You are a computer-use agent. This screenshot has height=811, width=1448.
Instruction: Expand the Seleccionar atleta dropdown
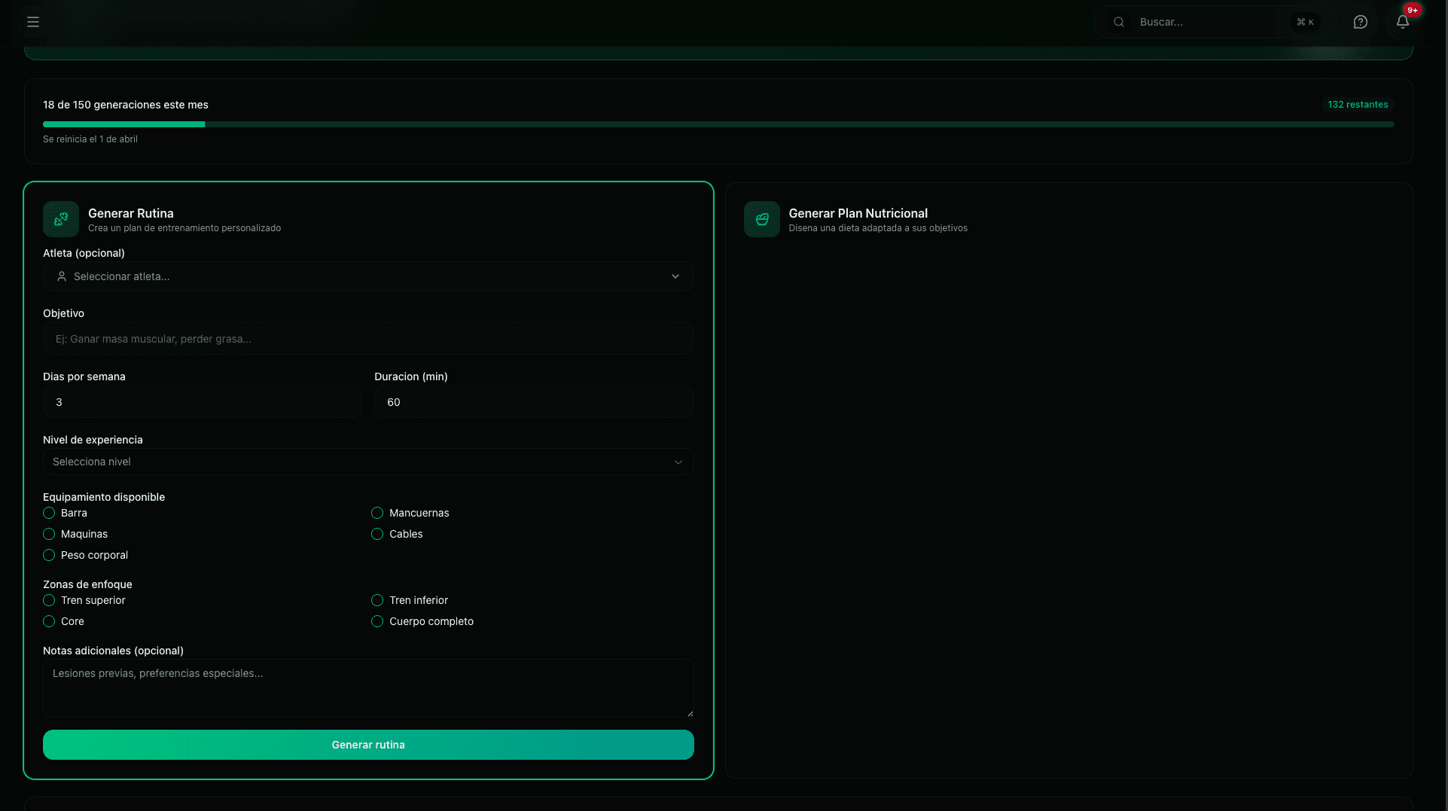pos(368,276)
